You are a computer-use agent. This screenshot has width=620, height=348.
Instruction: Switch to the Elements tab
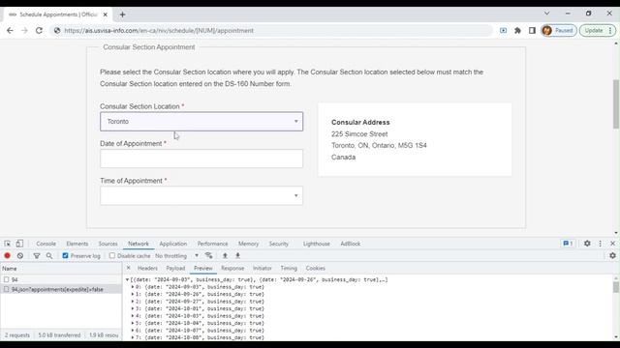pyautogui.click(x=77, y=244)
